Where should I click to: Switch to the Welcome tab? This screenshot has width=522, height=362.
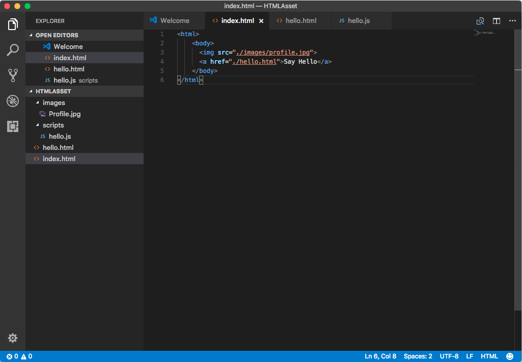tap(175, 21)
